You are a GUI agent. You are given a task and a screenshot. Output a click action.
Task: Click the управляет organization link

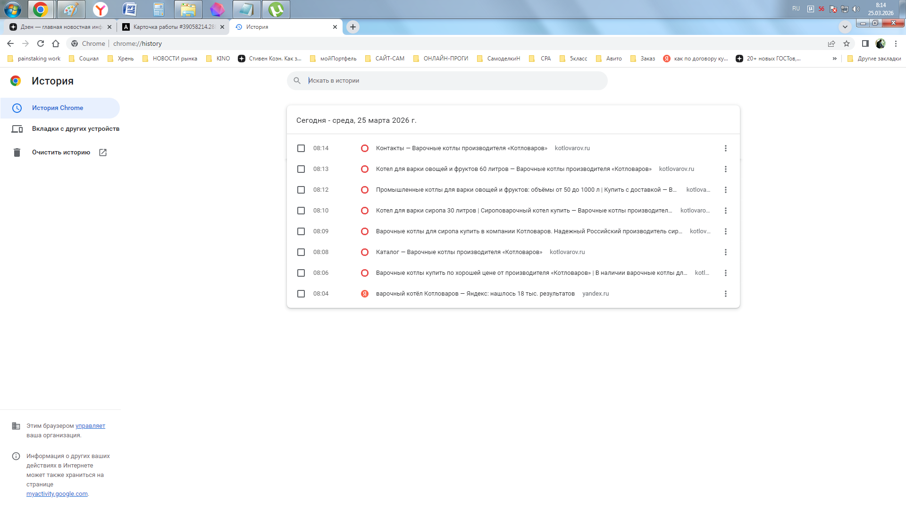(90, 426)
